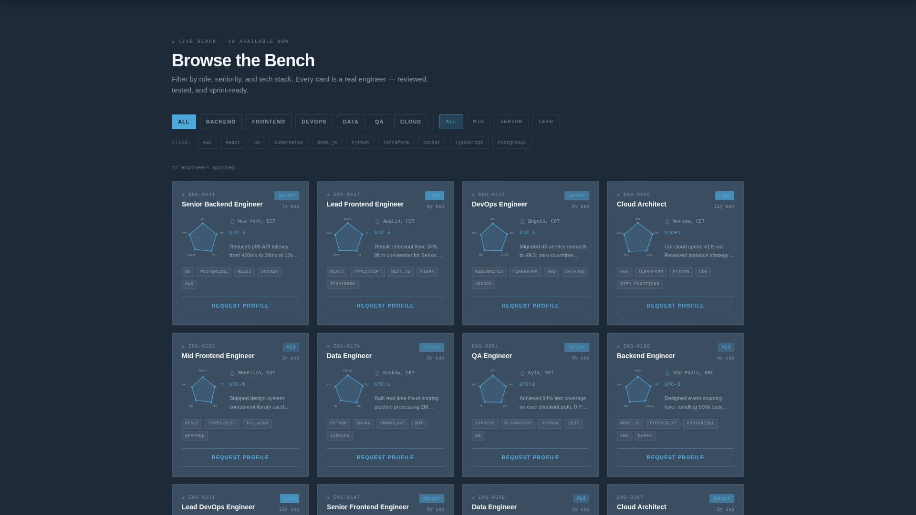This screenshot has width=916, height=515.
Task: Request profile for Backend Engineer ENG-0188
Action: tap(676, 457)
